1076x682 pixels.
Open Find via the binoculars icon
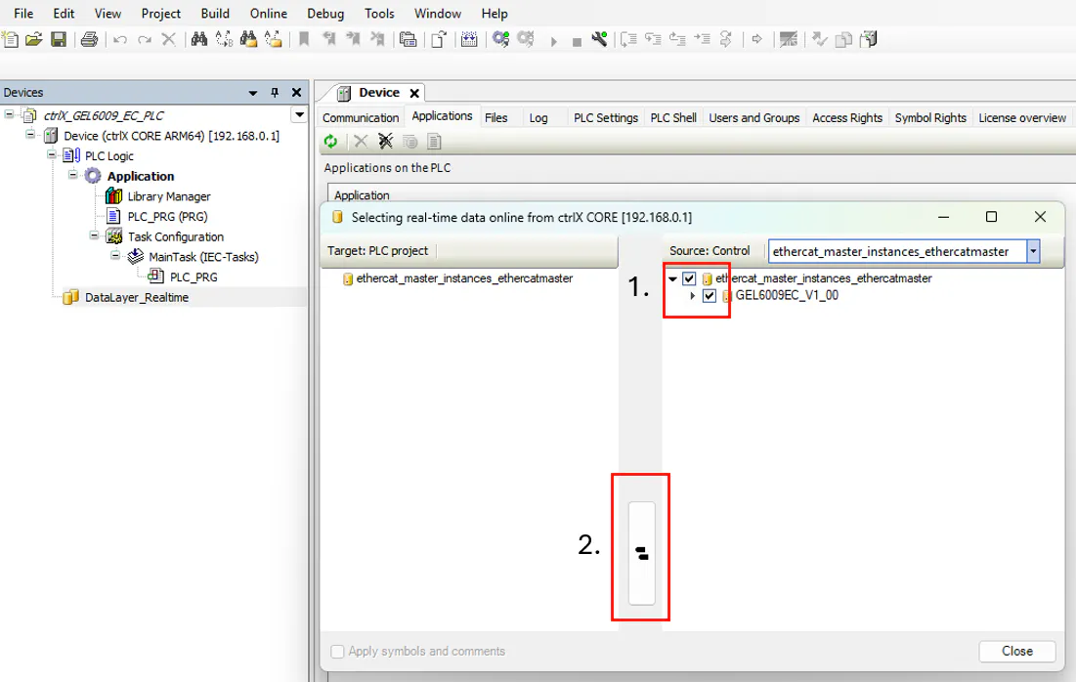199,40
